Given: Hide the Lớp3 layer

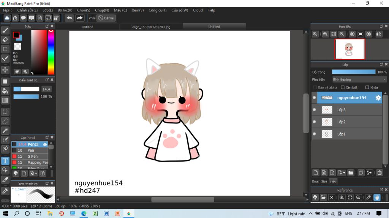Looking at the screenshot, I should (x=314, y=110).
